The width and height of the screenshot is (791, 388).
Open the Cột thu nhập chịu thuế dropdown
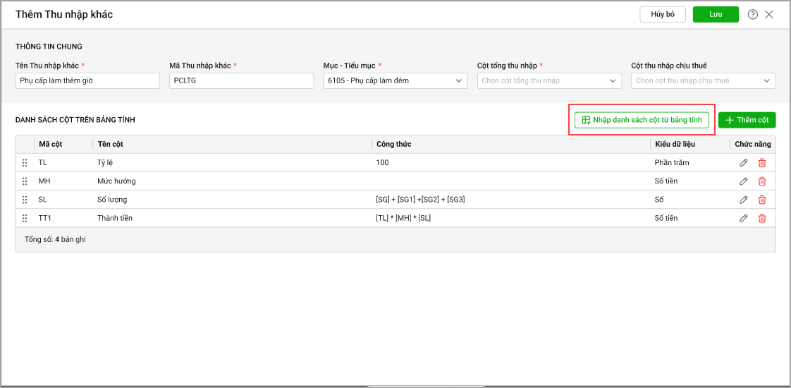703,81
